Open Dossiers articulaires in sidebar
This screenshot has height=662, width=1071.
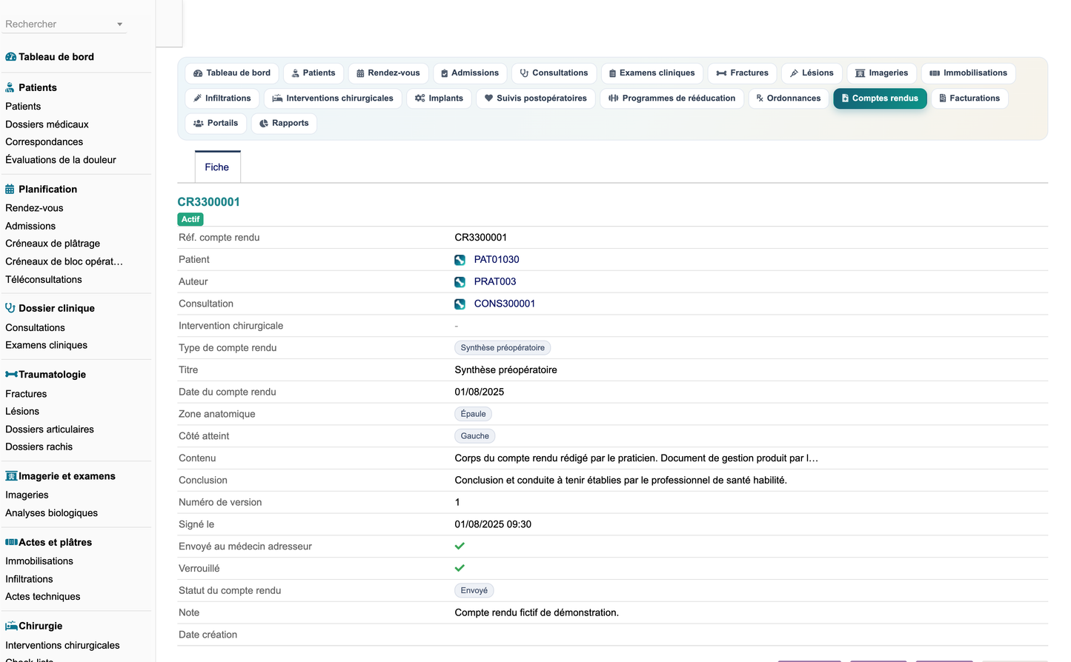[x=50, y=429]
